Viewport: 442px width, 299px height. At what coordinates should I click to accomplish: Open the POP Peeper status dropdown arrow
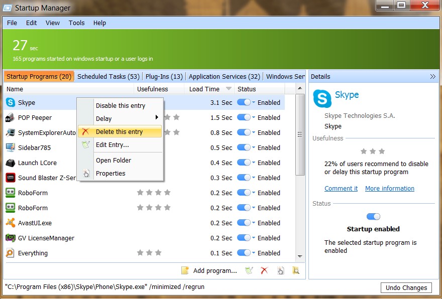point(254,117)
